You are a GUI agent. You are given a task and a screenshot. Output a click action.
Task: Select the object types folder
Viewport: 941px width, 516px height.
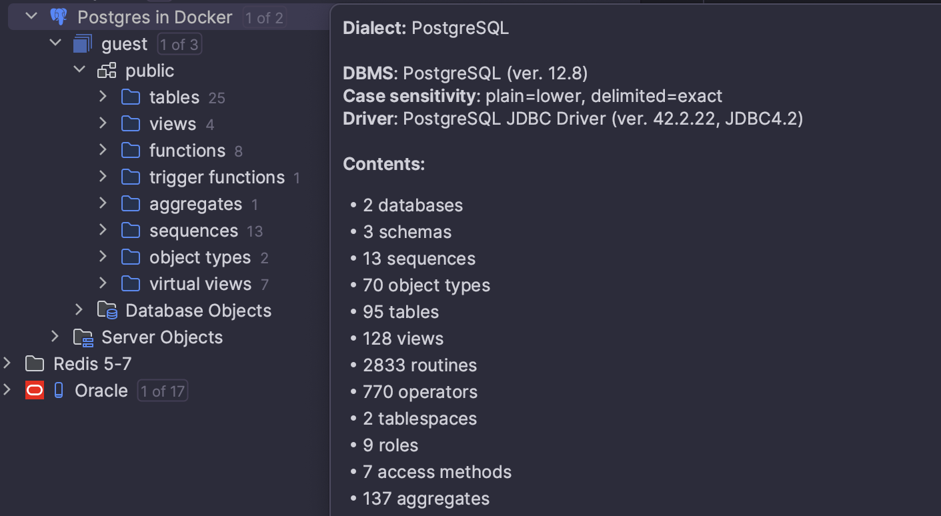pyautogui.click(x=199, y=257)
